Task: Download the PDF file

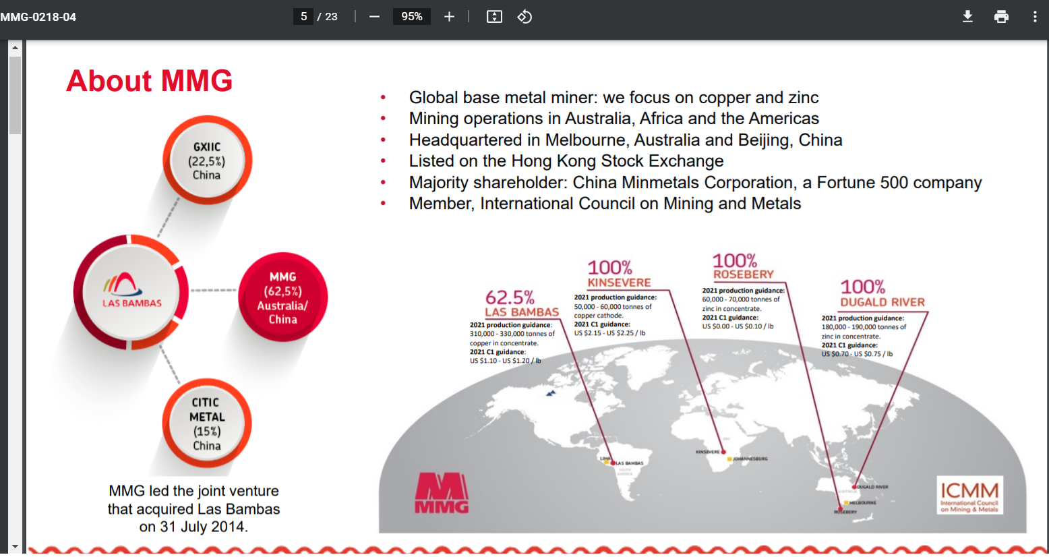Action: click(967, 17)
